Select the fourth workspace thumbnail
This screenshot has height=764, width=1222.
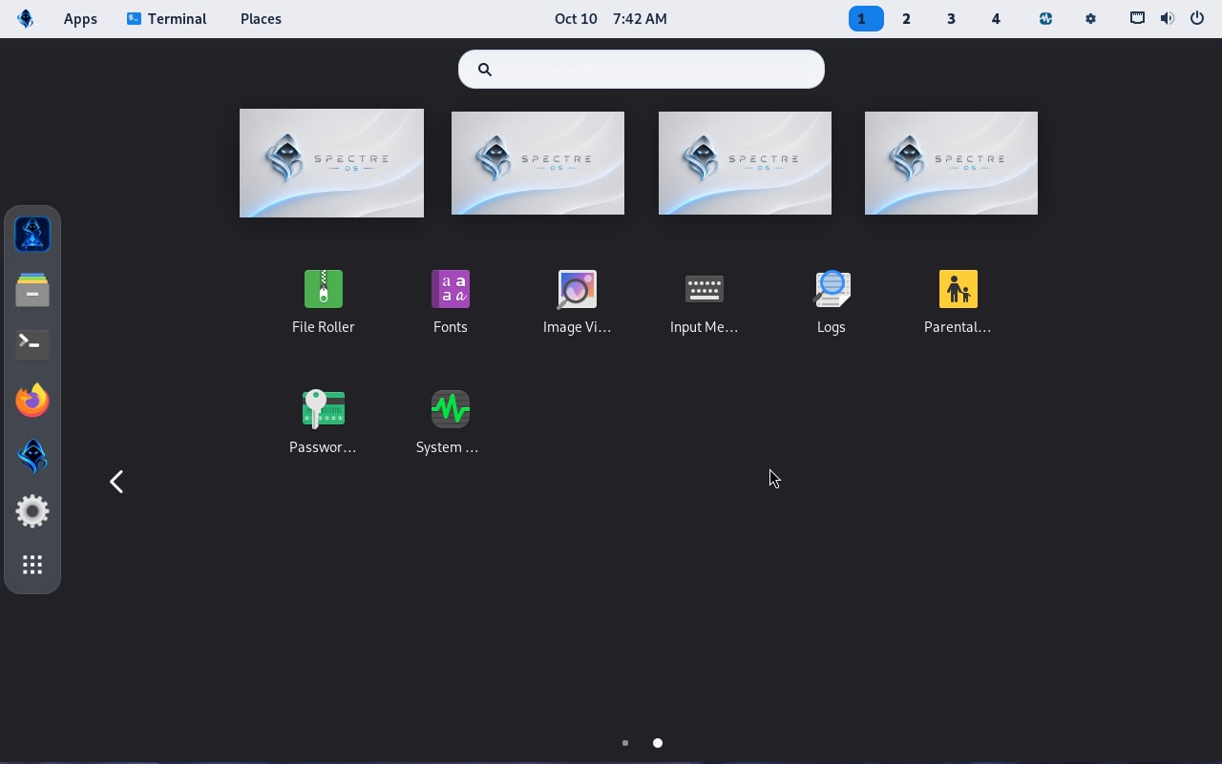951,163
